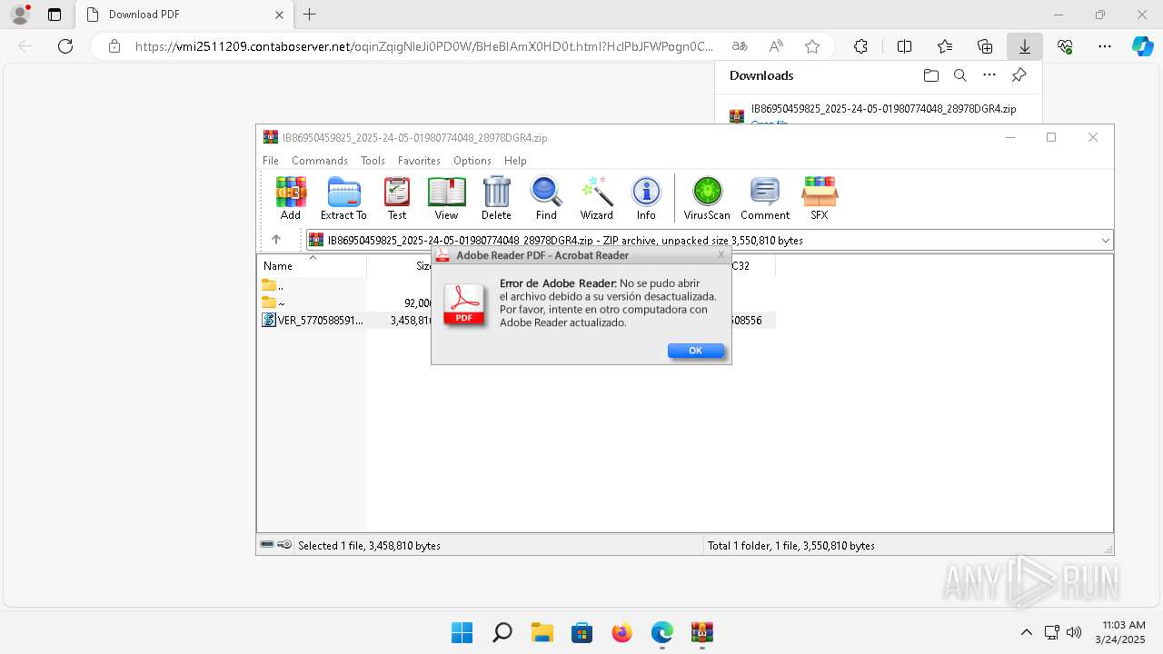The image size is (1163, 654).
Task: Open the Tools menu
Action: tap(373, 161)
